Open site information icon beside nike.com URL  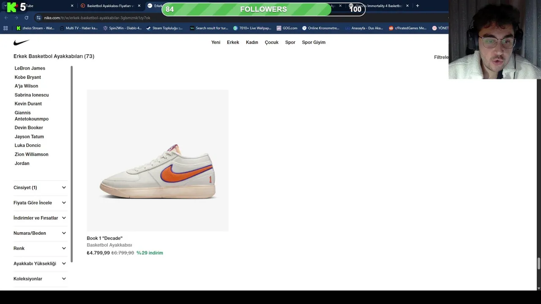[38, 18]
